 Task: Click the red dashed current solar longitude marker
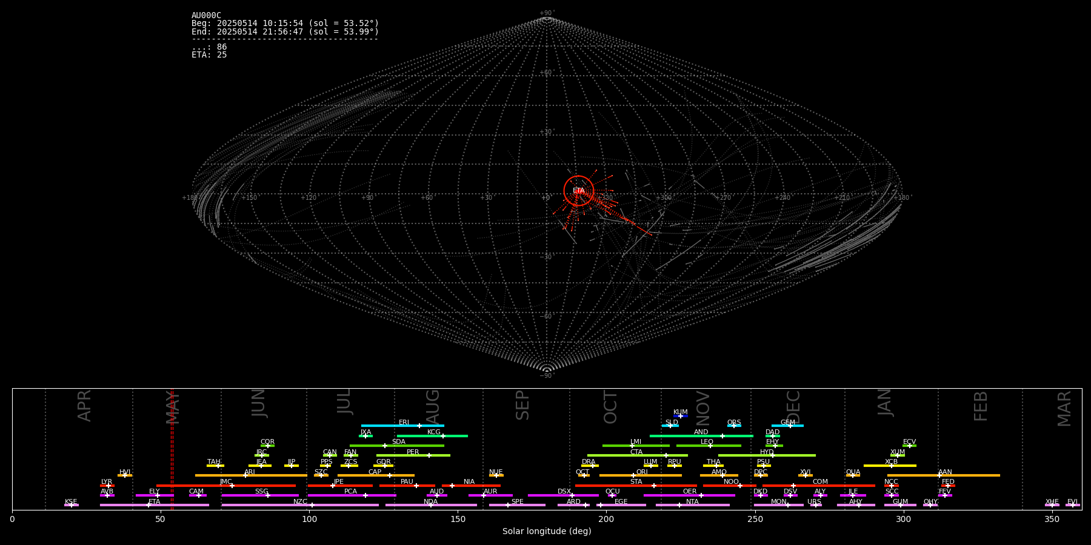[172, 449]
